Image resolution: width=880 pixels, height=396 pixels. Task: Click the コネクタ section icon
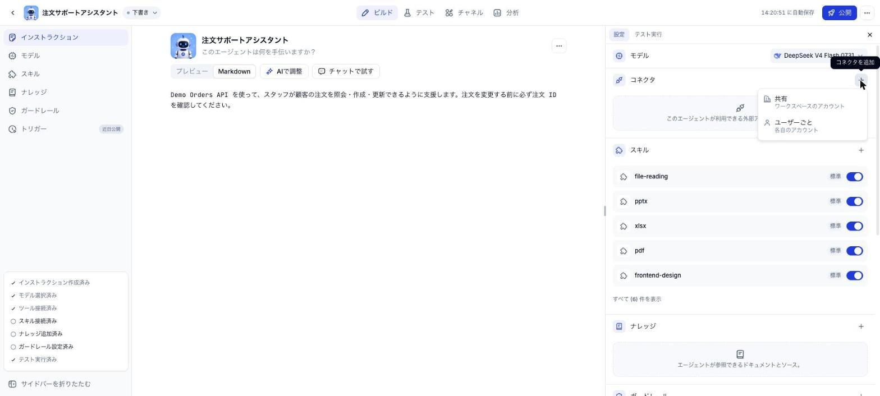(x=619, y=80)
